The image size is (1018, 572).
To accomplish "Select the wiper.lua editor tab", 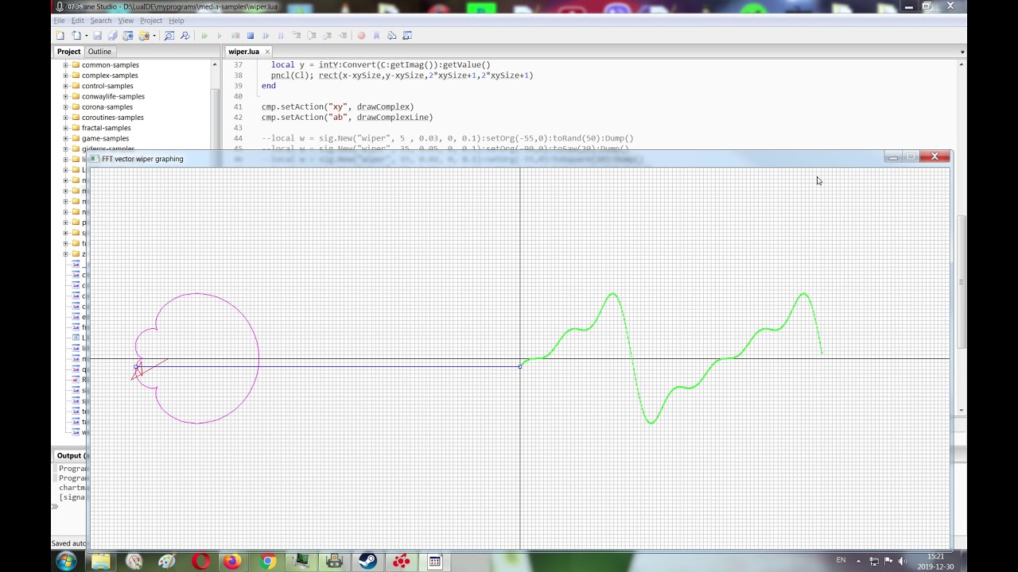I will coord(243,52).
